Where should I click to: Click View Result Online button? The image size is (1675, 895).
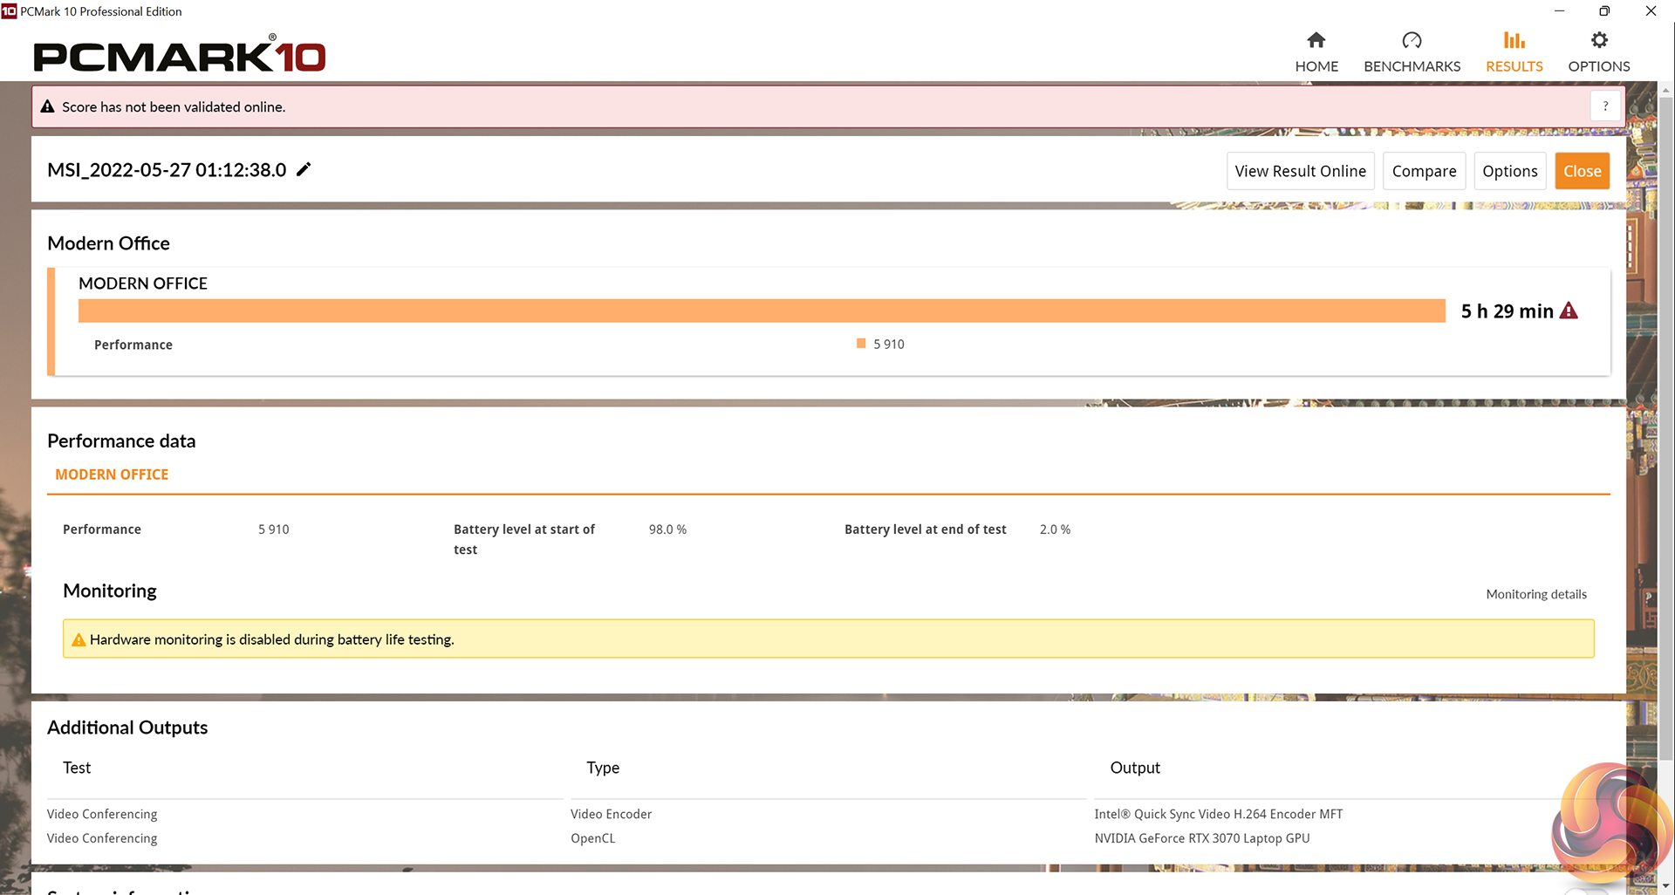pyautogui.click(x=1300, y=171)
